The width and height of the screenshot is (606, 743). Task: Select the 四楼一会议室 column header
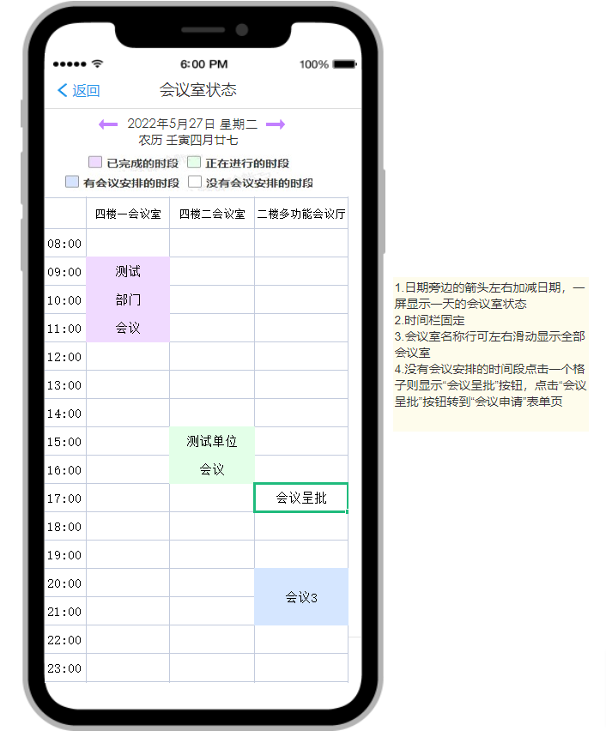(128, 214)
